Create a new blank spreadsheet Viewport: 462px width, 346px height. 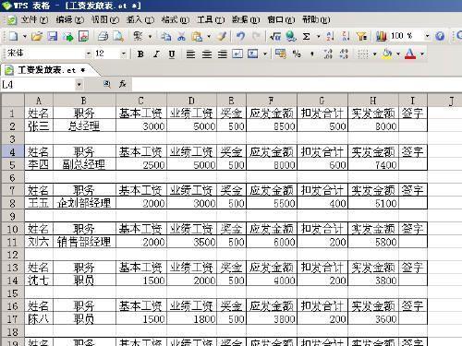click(x=13, y=36)
